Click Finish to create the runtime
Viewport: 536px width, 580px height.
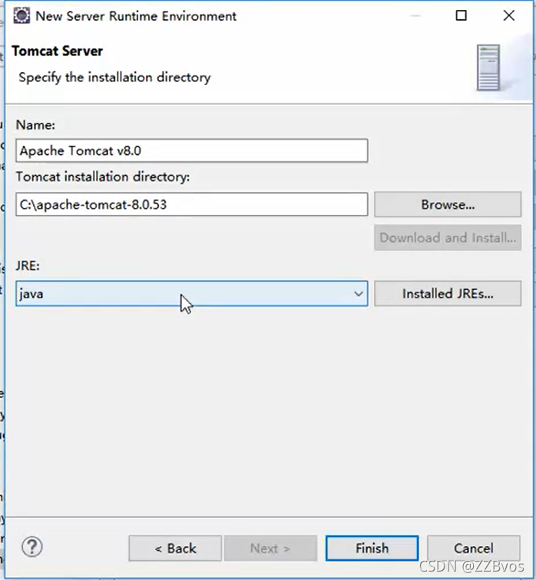(x=372, y=549)
